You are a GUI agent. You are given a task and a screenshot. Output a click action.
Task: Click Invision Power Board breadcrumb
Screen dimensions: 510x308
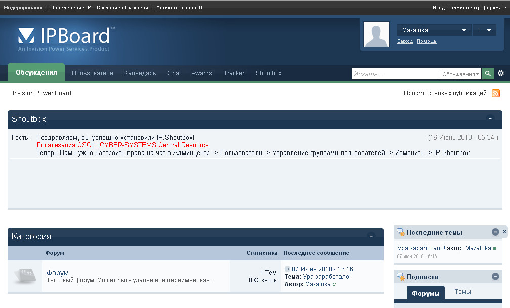click(41, 93)
